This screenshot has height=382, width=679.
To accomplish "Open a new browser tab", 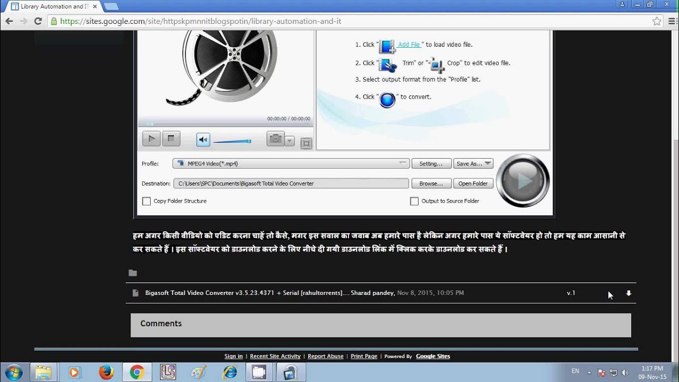I will click(x=111, y=6).
